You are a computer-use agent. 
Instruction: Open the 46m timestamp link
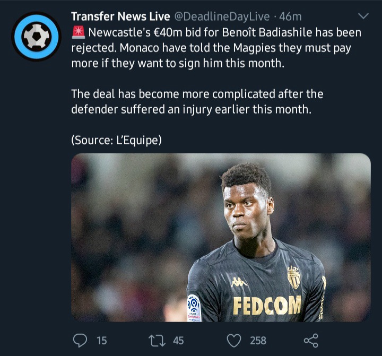[x=290, y=16]
